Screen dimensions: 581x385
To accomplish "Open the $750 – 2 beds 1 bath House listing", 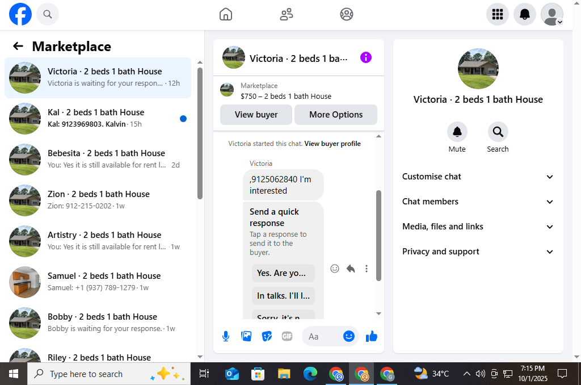I will click(286, 96).
